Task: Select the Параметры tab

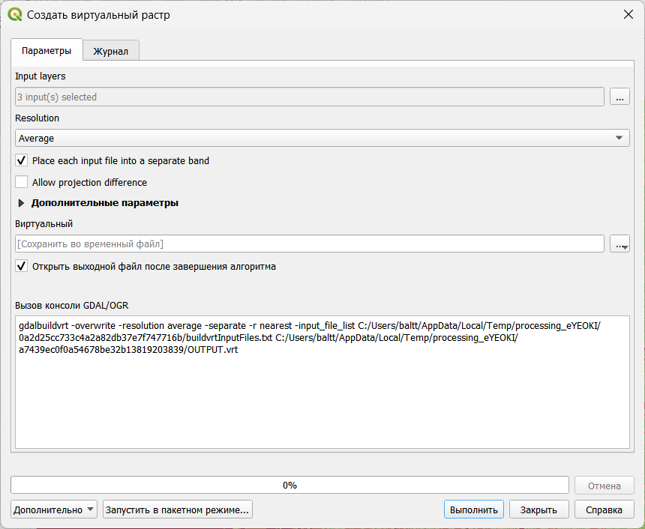Action: point(46,51)
